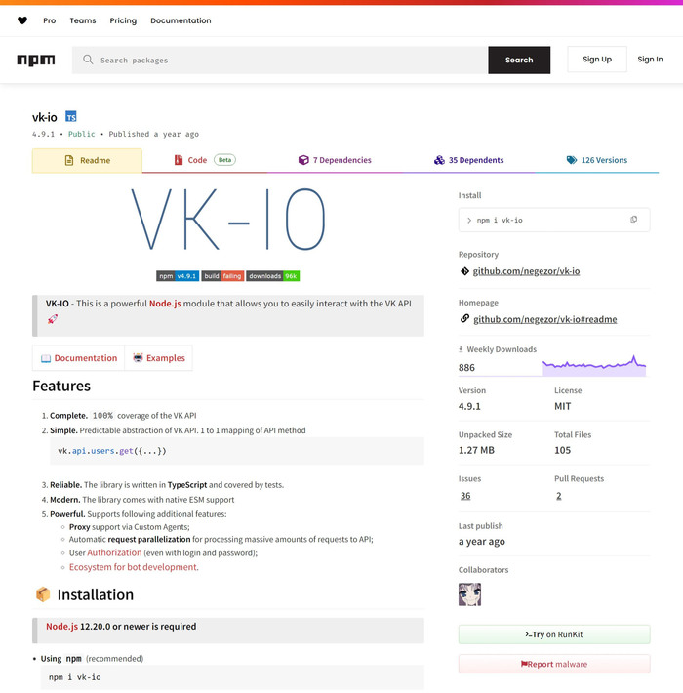Screen dimensions: 683x693
Task: Click the Sign Up button
Action: (597, 60)
